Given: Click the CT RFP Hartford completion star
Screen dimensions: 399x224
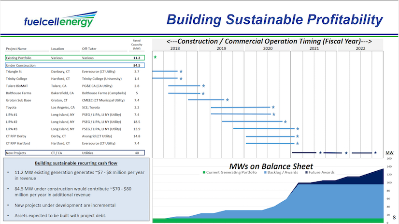Looking at the screenshot, I should [297, 144].
